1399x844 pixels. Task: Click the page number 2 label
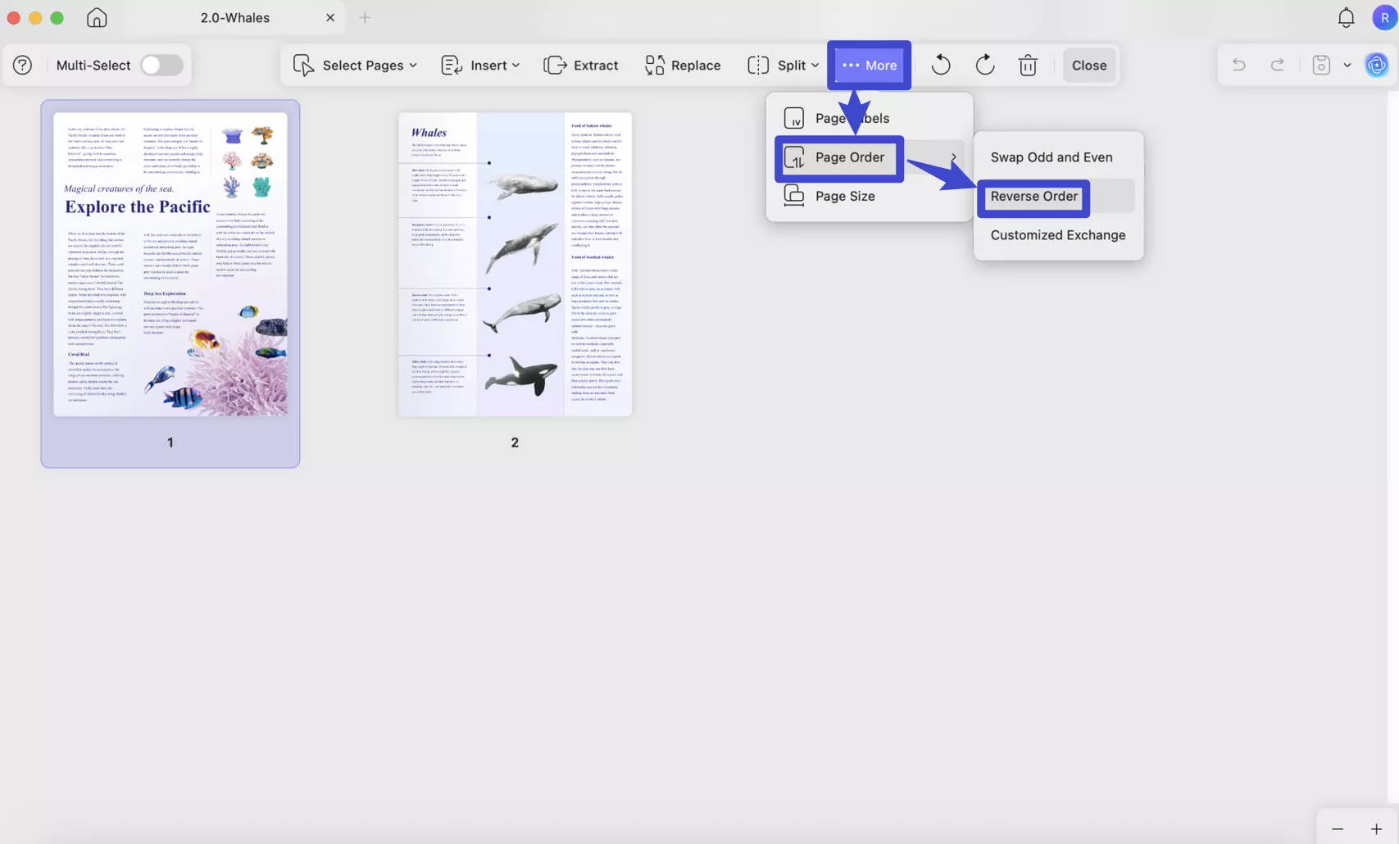[515, 442]
